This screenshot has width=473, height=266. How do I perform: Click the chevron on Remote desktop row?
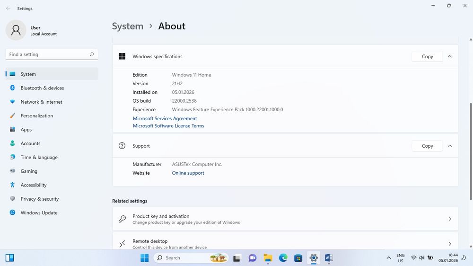coord(450,244)
